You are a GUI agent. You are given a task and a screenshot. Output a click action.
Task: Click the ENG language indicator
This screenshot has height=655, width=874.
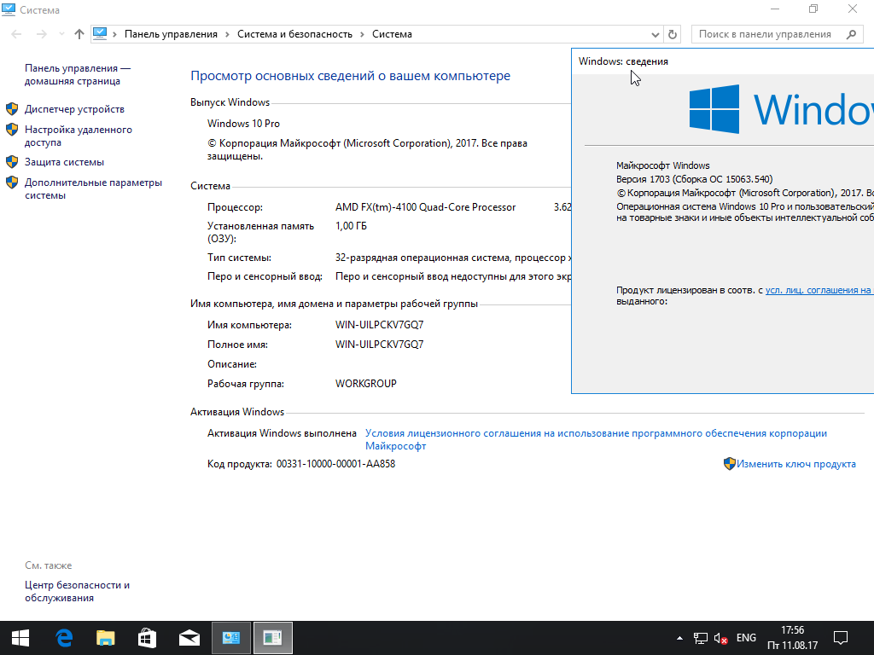746,638
